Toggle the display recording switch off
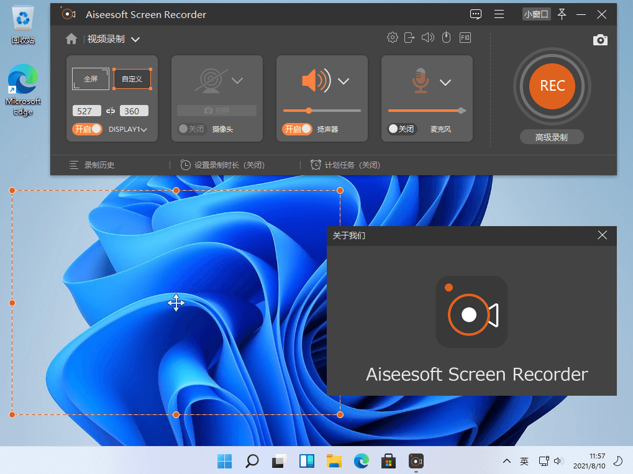The width and height of the screenshot is (633, 474). pyautogui.click(x=87, y=129)
